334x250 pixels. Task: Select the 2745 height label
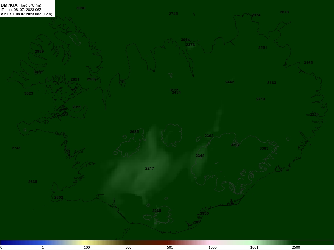pyautogui.click(x=173, y=14)
